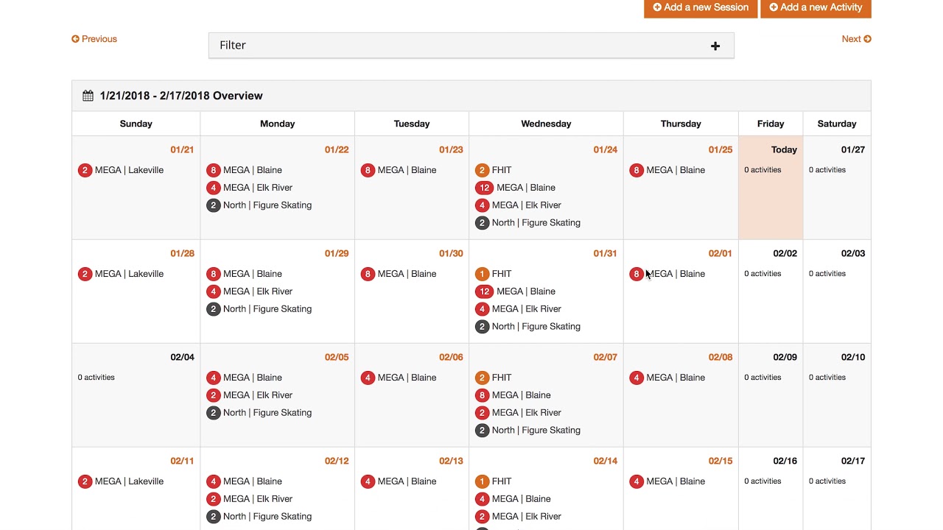This screenshot has height=530, width=943.
Task: Select the 02/05 date link
Action: (337, 357)
